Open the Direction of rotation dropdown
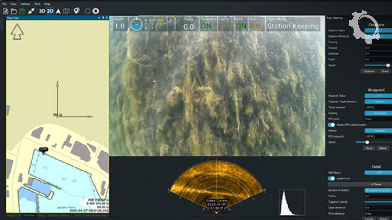 point(378,190)
